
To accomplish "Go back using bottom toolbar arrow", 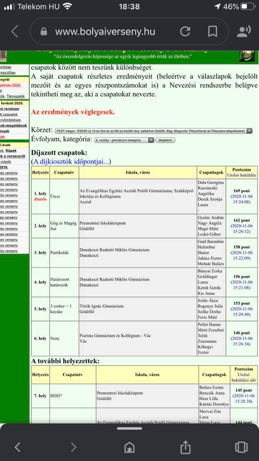I will (x=18, y=447).
